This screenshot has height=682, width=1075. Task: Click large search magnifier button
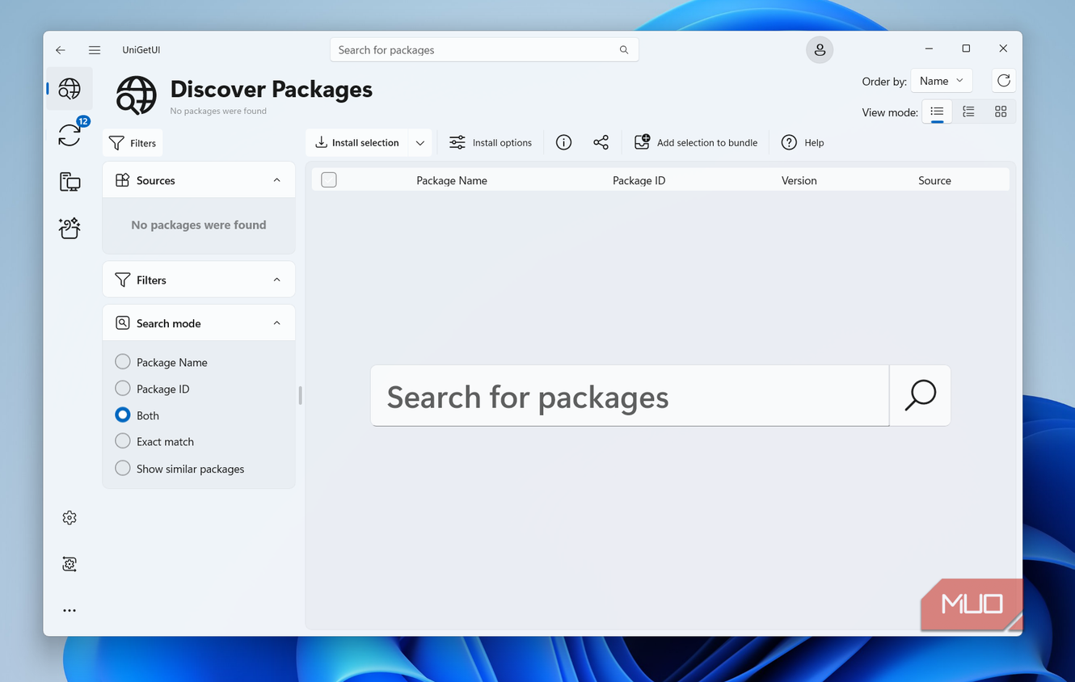pyautogui.click(x=920, y=396)
